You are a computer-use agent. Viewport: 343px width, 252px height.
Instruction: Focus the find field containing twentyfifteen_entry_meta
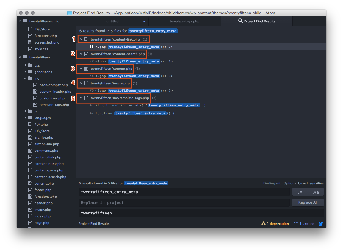point(184,192)
